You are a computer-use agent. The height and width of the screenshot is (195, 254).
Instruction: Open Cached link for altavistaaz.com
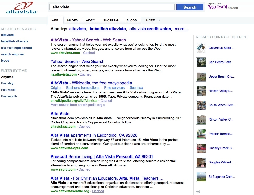[x=84, y=126]
